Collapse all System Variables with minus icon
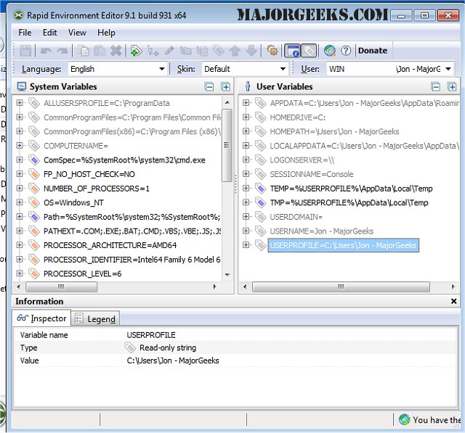 coord(209,87)
